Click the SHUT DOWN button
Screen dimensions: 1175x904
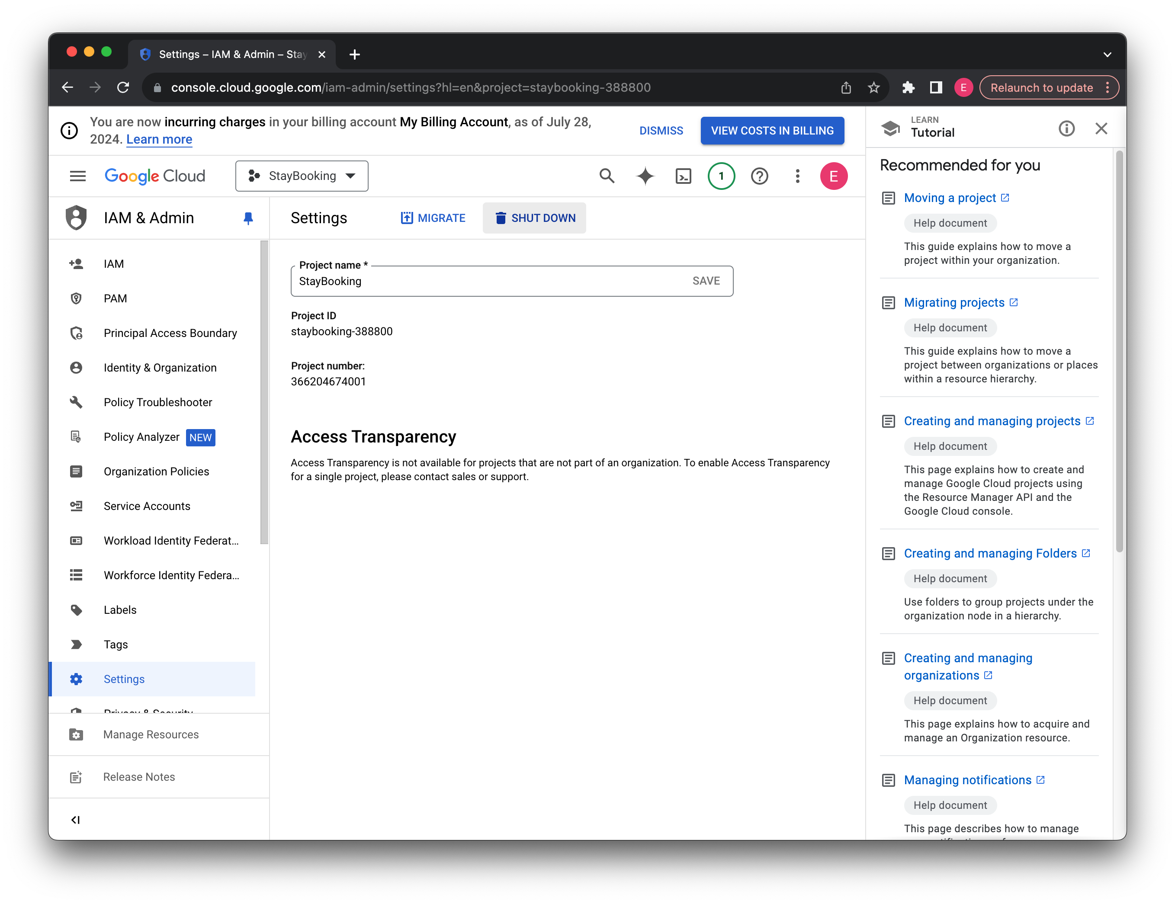point(534,218)
